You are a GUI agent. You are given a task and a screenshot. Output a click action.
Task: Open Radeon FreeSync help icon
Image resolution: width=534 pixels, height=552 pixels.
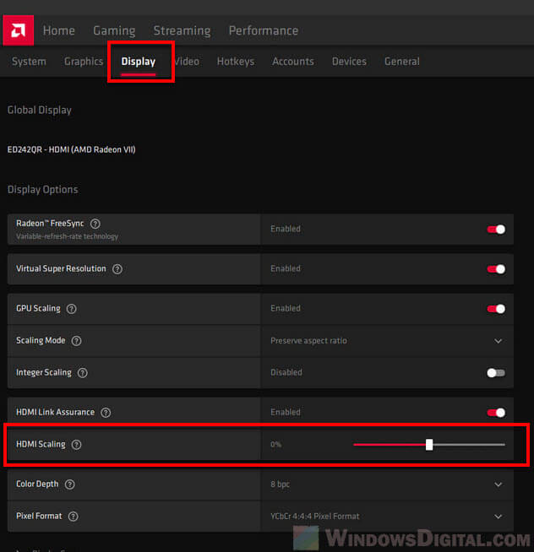[95, 224]
